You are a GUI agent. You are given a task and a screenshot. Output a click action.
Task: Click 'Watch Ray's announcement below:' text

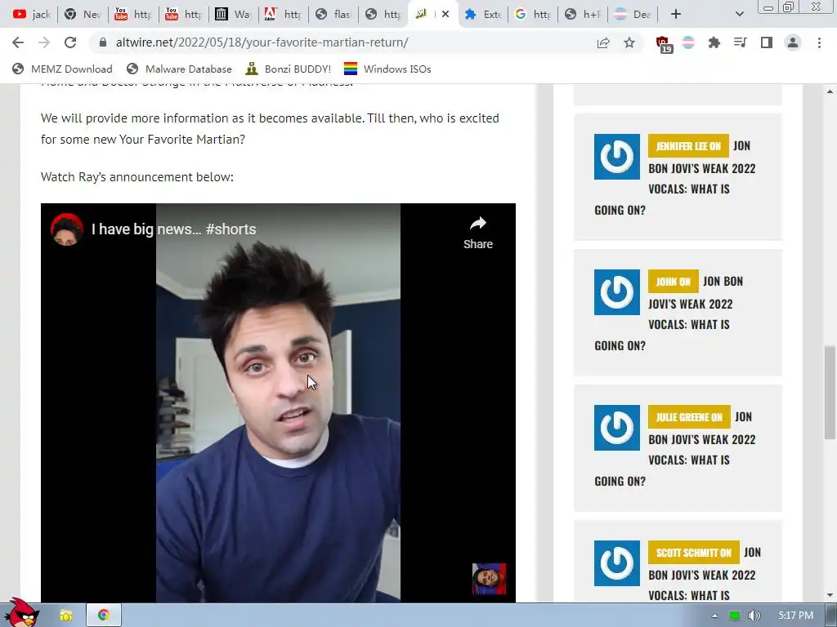[x=137, y=177]
